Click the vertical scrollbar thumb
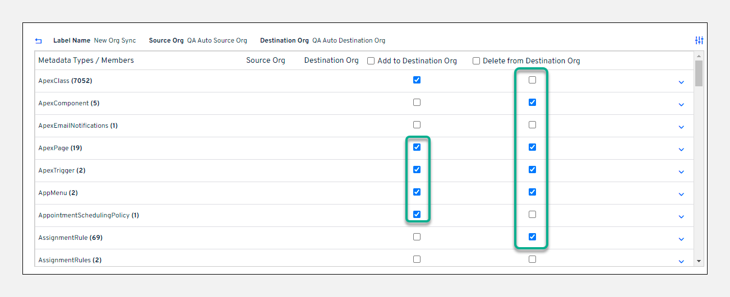 coord(699,73)
